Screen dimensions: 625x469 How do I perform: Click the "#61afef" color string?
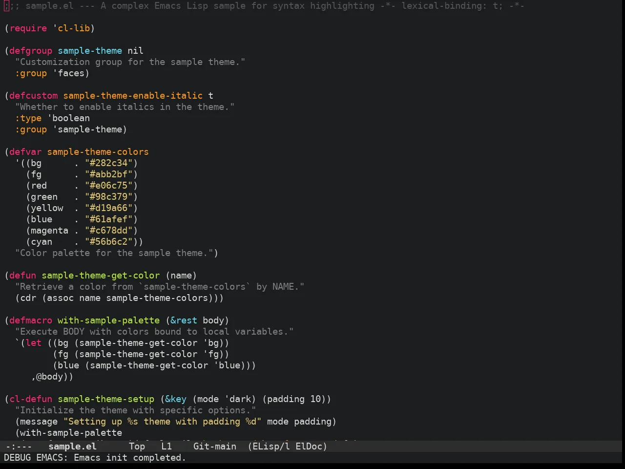(109, 219)
